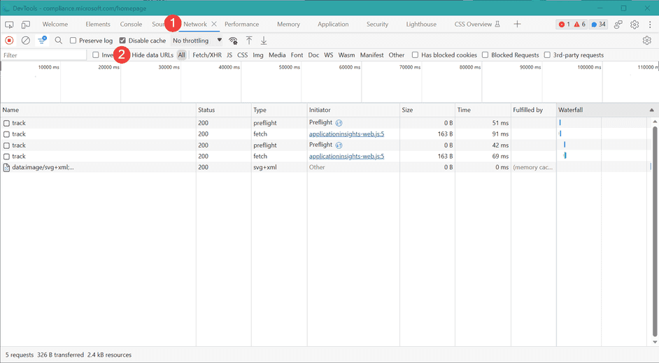Click the export HAR download arrow
This screenshot has width=659, height=363.
264,41
